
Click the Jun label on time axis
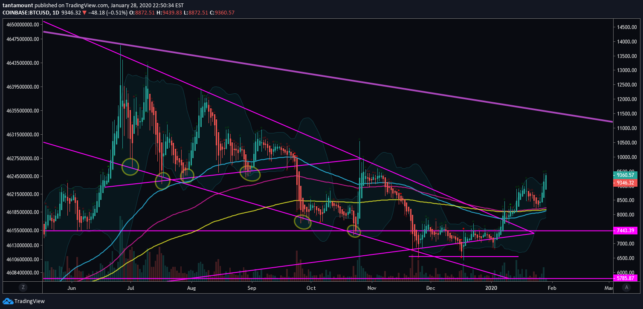coord(72,288)
